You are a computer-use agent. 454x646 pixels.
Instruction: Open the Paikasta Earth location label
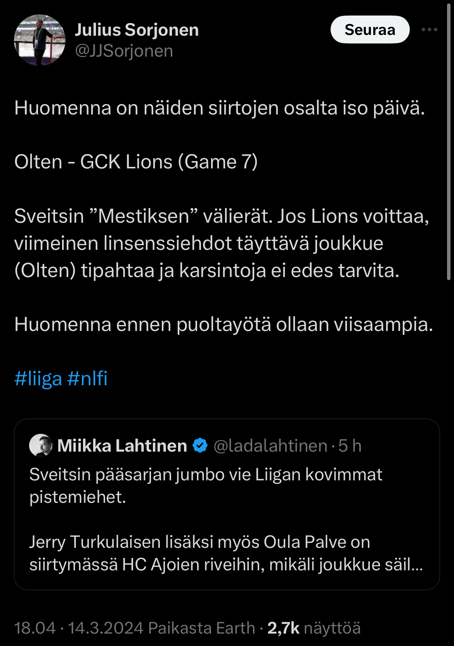coord(202,628)
